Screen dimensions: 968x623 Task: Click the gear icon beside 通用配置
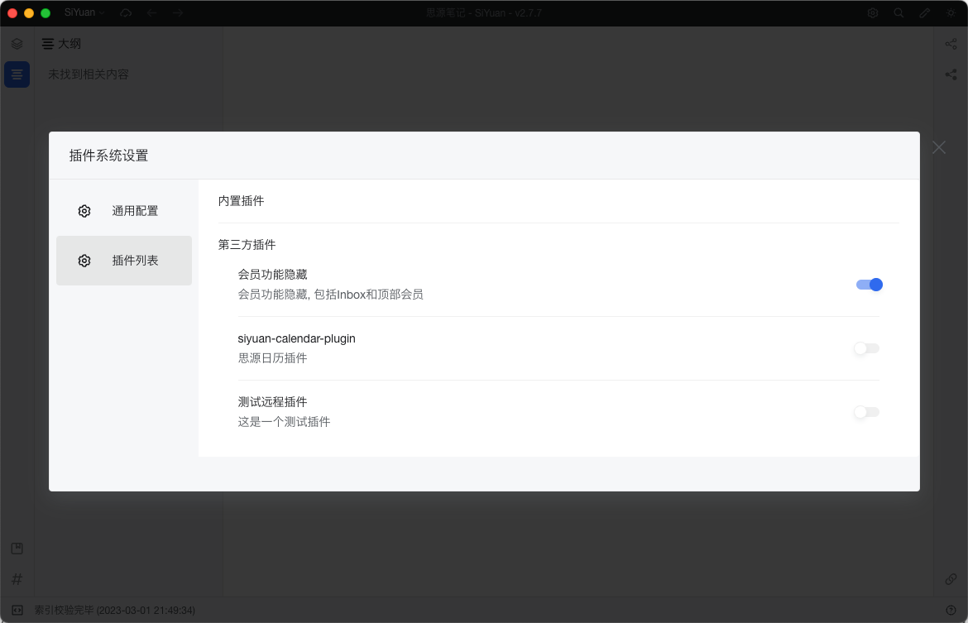click(x=84, y=211)
